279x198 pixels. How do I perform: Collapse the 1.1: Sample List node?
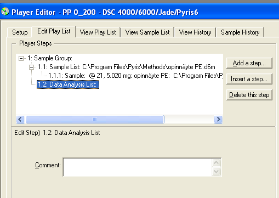pos(31,67)
